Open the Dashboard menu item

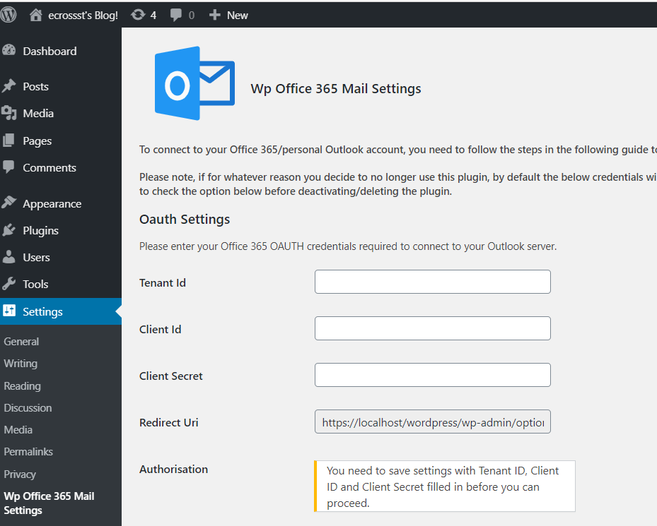[50, 51]
